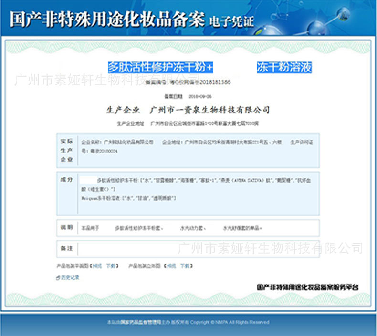Click the 国产非特殊用途化妆品备案 header title

[x=107, y=19]
